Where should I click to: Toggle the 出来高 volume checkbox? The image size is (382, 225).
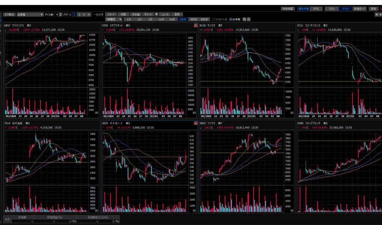(x=231, y=19)
